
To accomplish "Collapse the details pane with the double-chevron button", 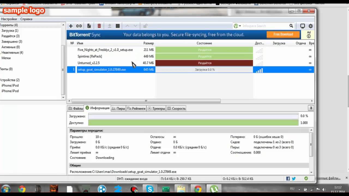I will click(x=311, y=108).
